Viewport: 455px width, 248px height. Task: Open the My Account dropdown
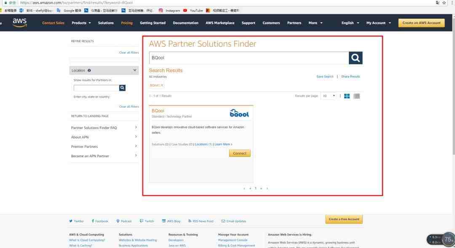tap(379, 23)
